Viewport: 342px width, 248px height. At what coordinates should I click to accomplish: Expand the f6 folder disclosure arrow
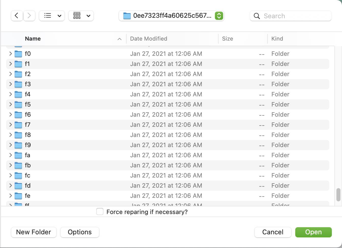click(10, 114)
